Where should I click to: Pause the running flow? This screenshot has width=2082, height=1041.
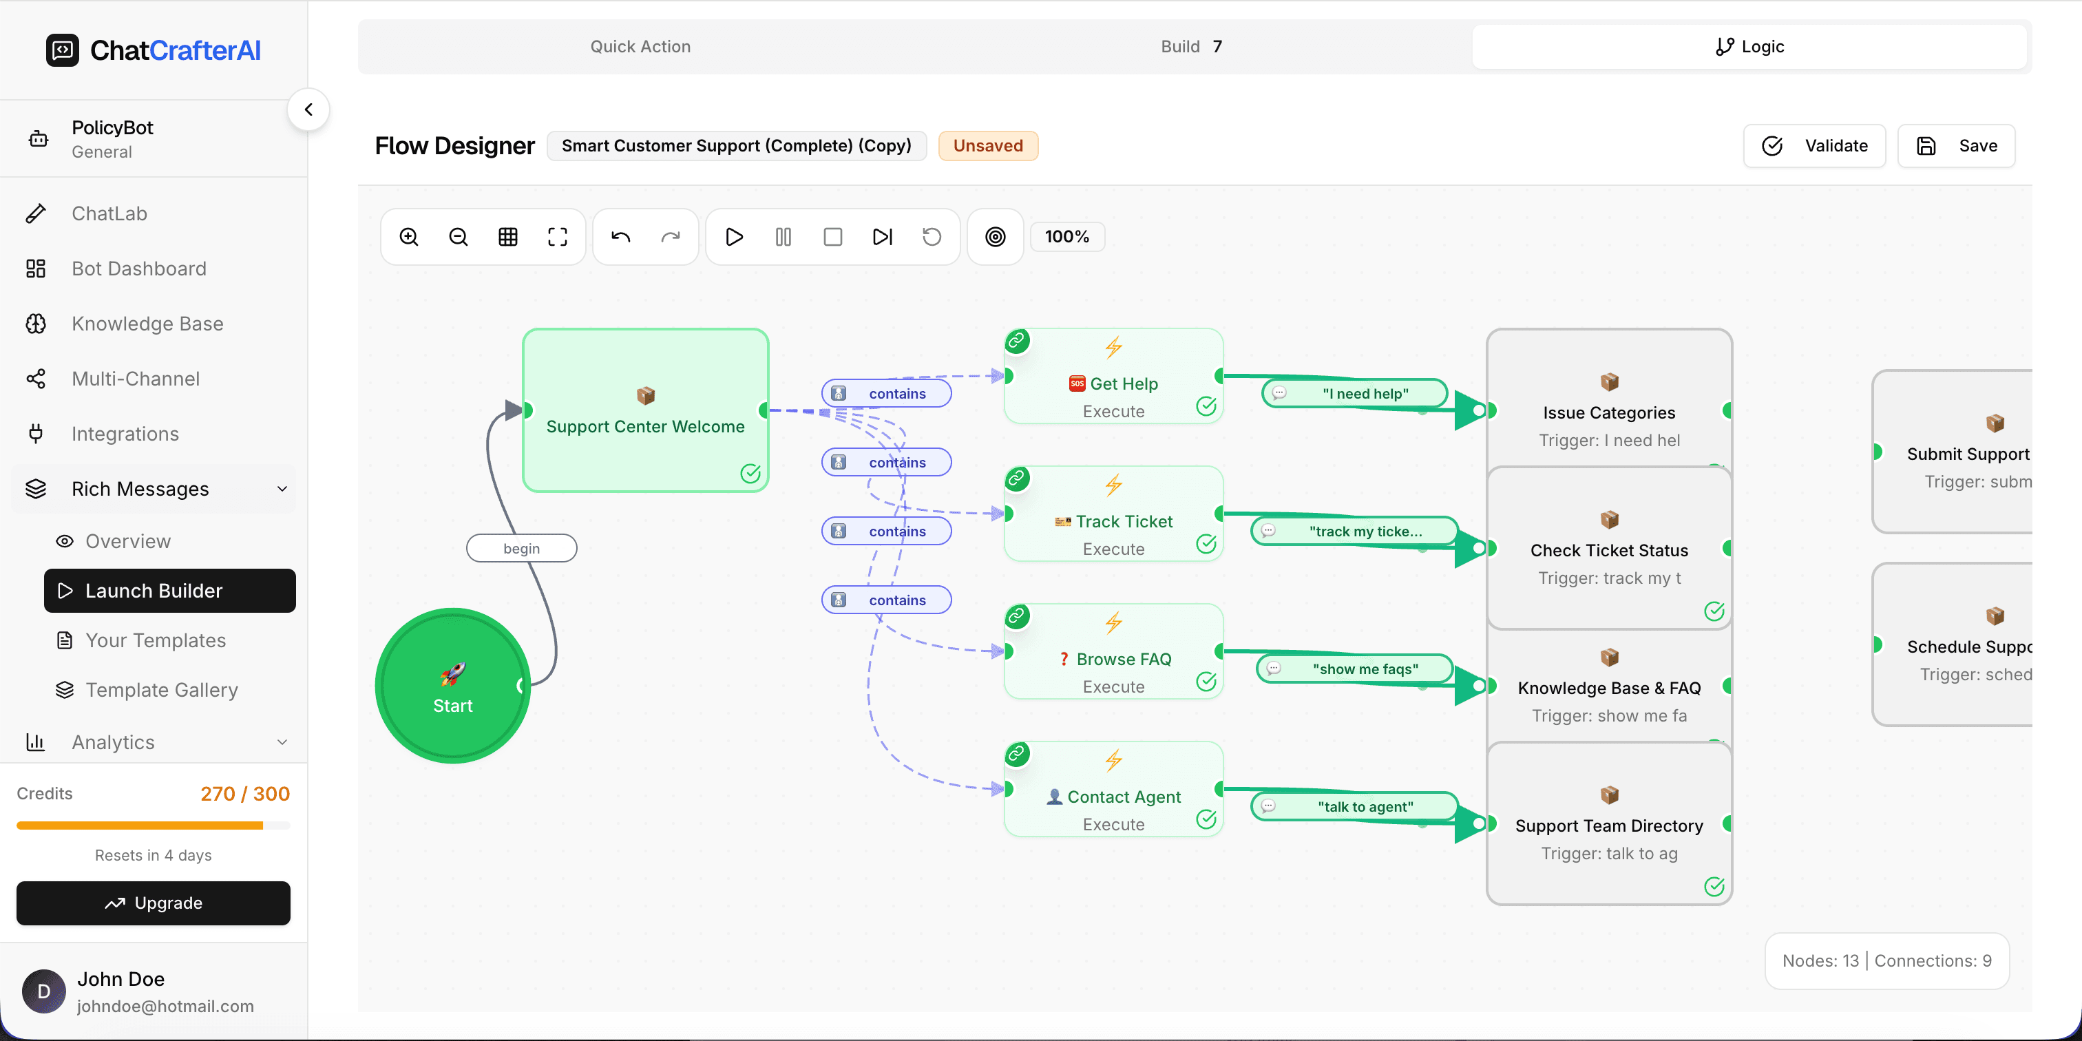(x=784, y=236)
